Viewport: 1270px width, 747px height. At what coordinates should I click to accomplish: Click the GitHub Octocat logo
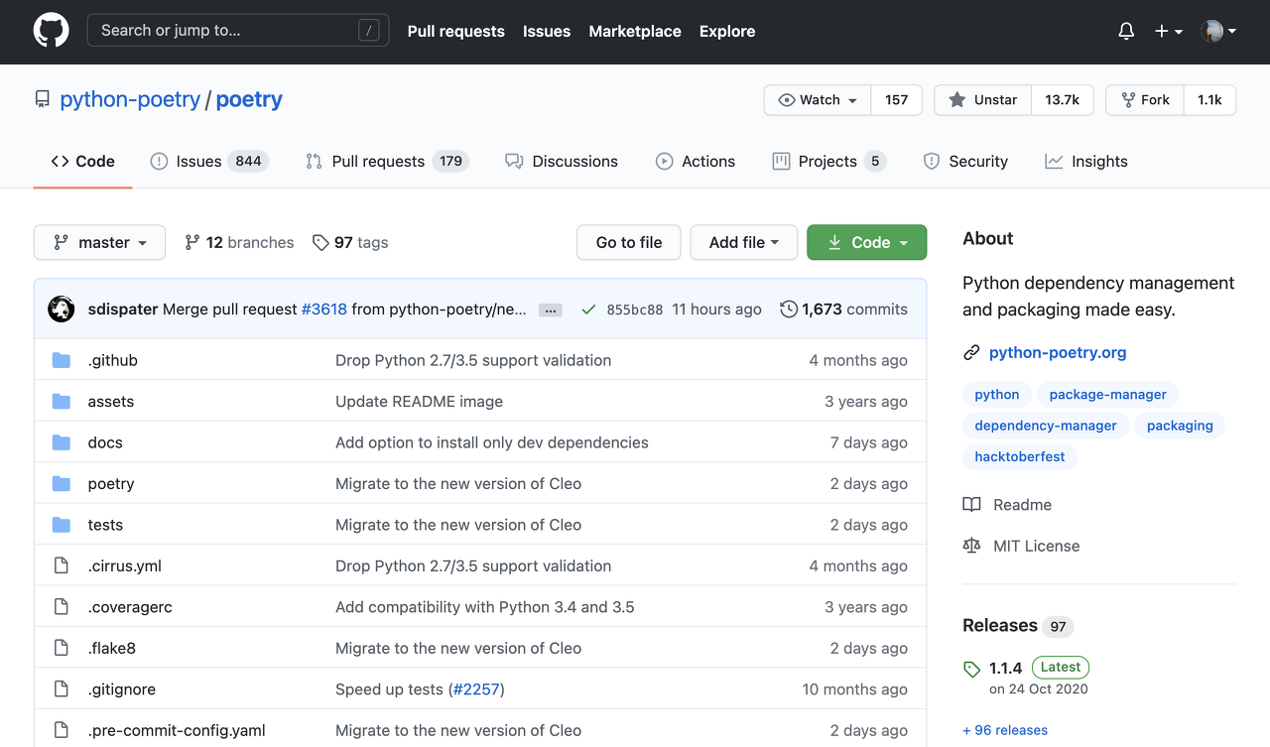point(52,31)
